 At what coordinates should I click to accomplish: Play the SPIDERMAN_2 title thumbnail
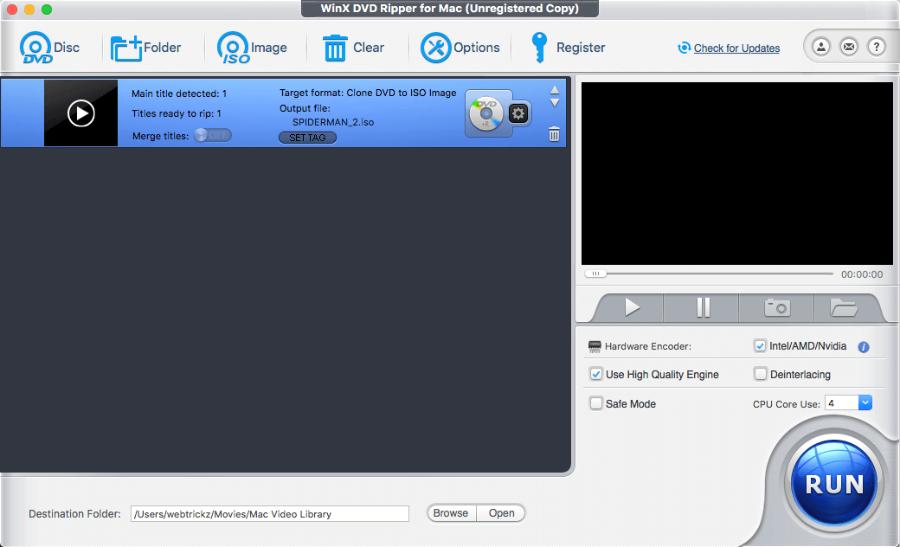point(81,113)
